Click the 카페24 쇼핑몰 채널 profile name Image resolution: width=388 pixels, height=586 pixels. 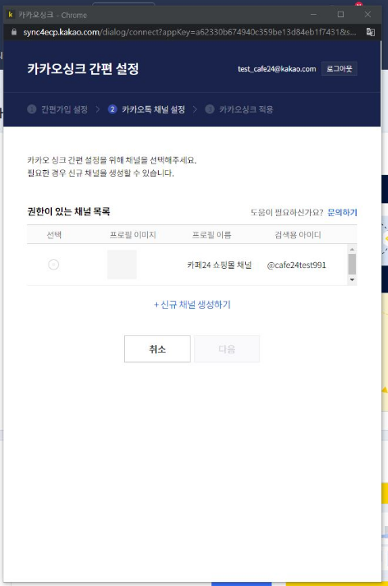coord(219,265)
